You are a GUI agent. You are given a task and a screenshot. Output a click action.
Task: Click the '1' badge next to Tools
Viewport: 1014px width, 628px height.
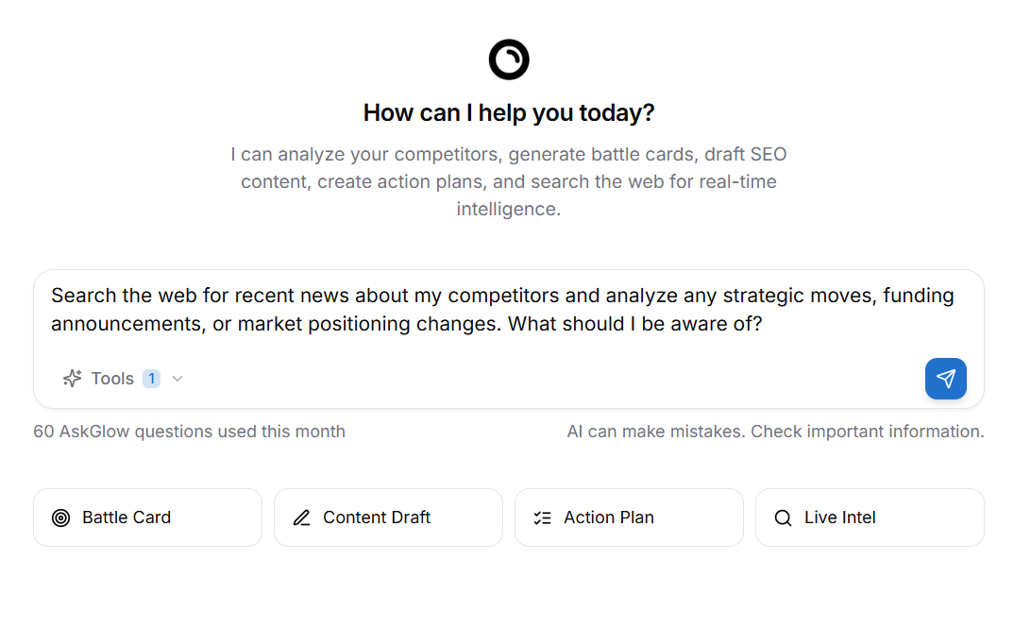[x=151, y=378]
